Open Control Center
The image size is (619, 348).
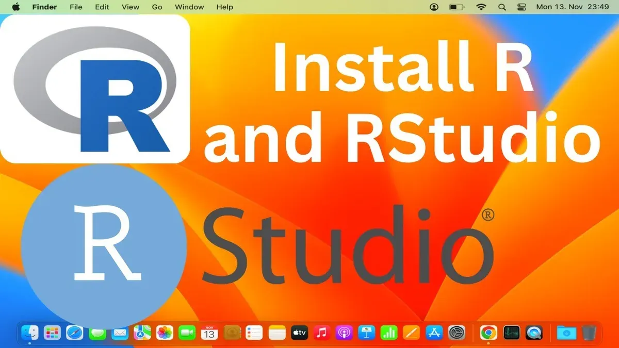point(521,7)
